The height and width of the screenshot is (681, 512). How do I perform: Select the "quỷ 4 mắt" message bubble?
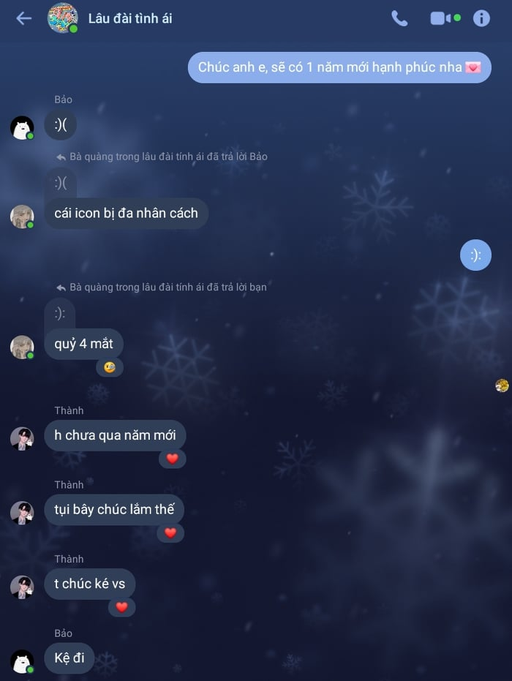click(x=84, y=344)
